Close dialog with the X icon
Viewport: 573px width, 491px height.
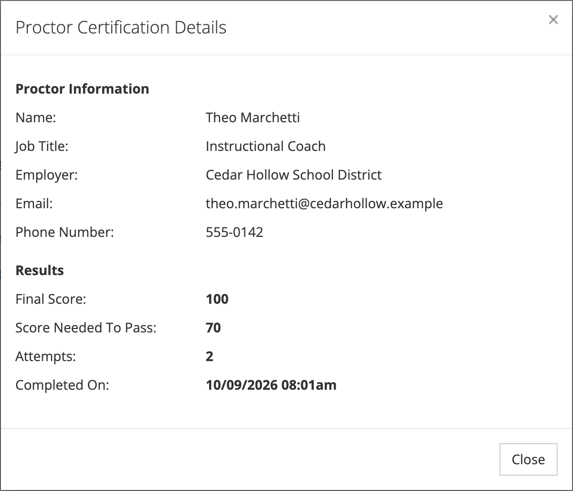(x=553, y=20)
